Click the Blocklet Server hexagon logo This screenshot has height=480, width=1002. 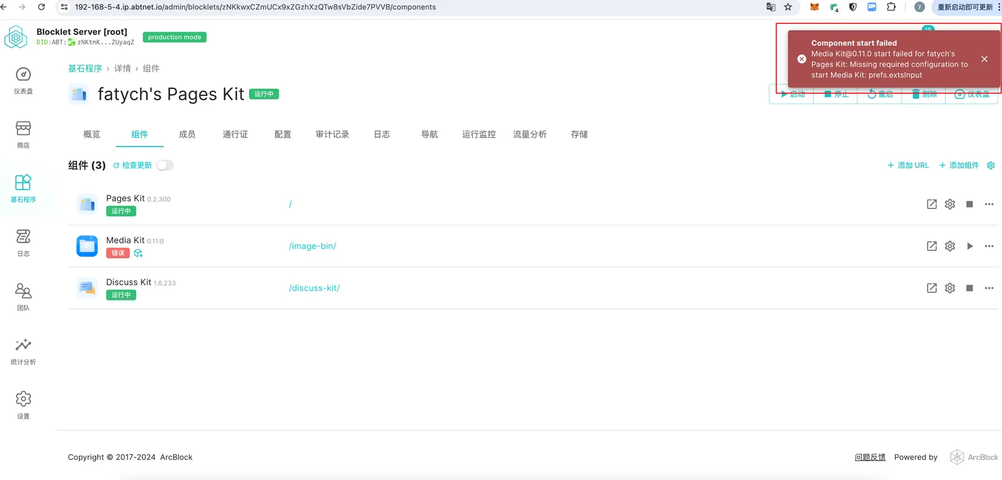[16, 37]
